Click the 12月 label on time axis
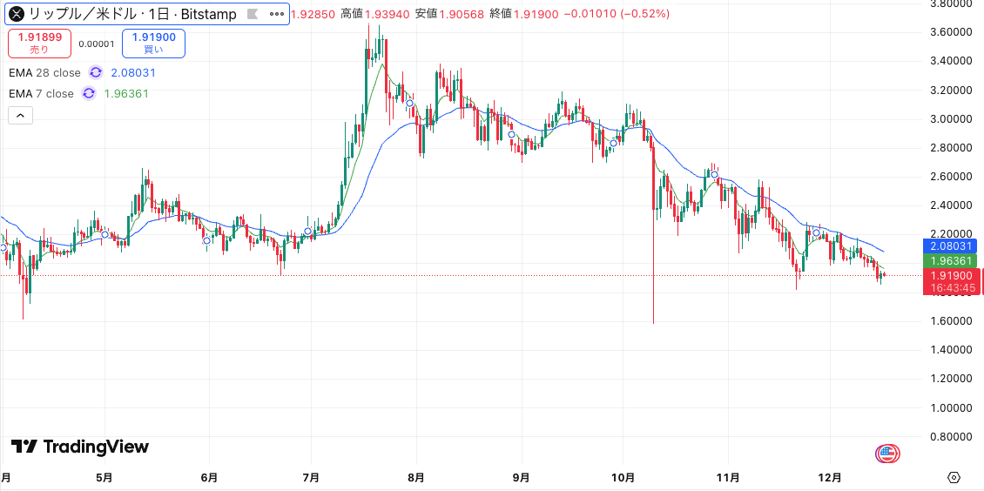 tap(831, 477)
